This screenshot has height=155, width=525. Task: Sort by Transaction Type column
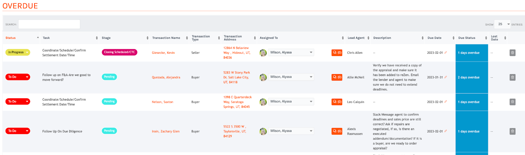coord(205,38)
